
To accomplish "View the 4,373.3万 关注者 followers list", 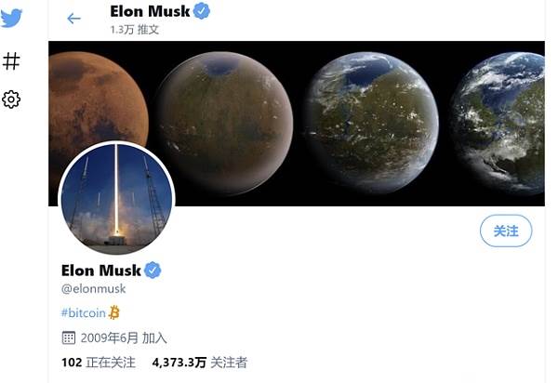I will [199, 363].
